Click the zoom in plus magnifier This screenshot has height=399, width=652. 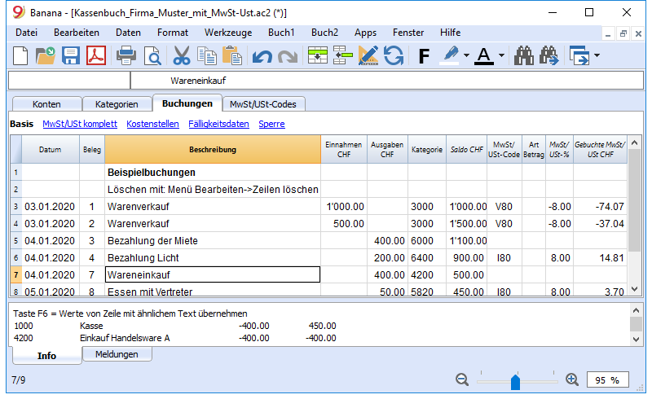click(x=572, y=379)
